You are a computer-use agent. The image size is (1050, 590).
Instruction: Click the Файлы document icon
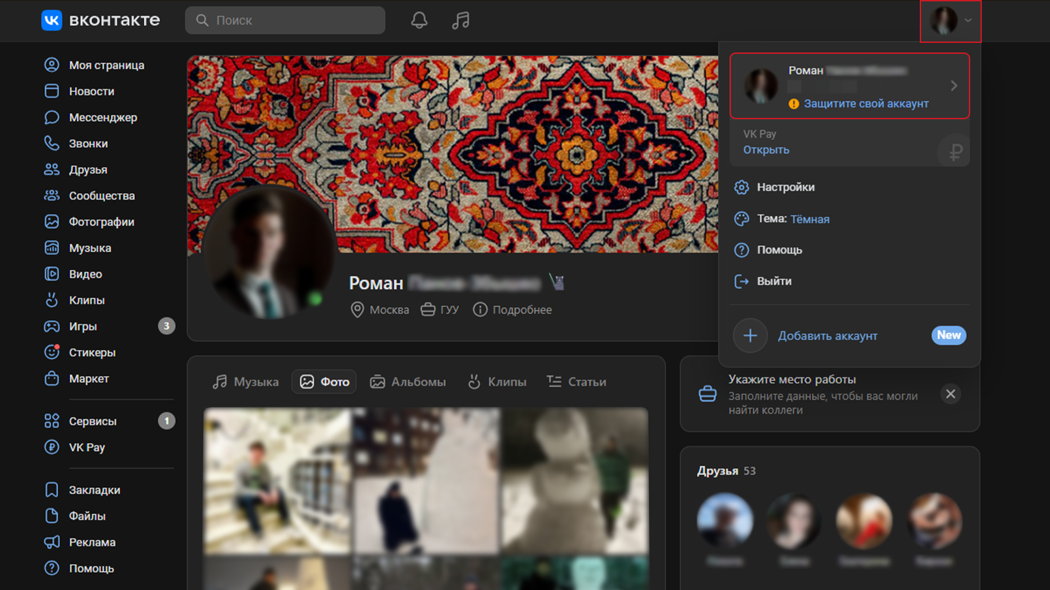coord(52,516)
